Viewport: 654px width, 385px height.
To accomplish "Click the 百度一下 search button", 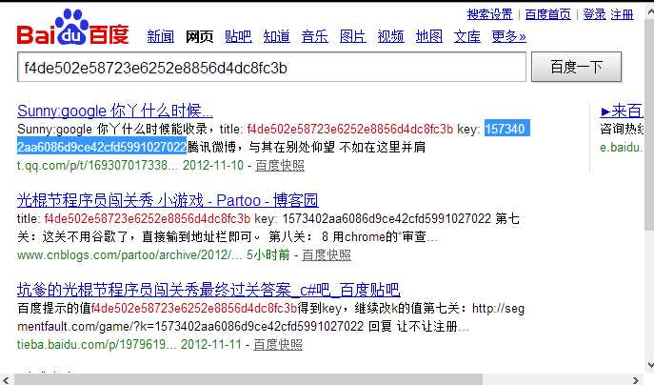I will (x=577, y=67).
